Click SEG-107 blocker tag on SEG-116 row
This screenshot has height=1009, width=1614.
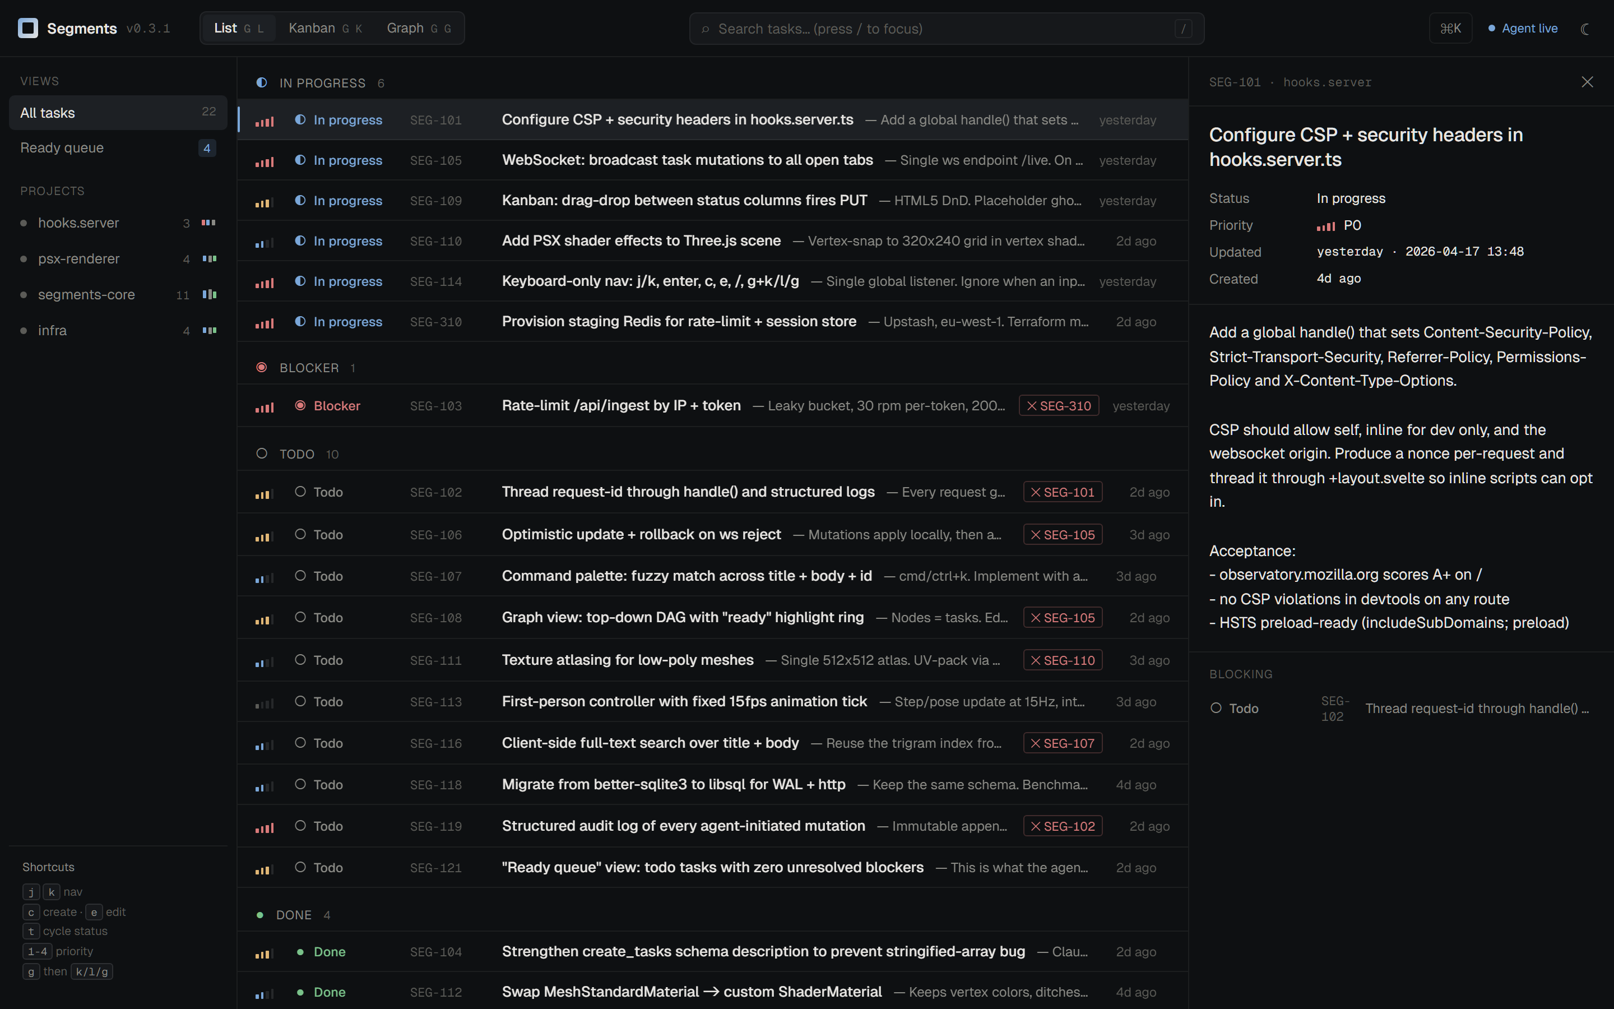coord(1063,743)
